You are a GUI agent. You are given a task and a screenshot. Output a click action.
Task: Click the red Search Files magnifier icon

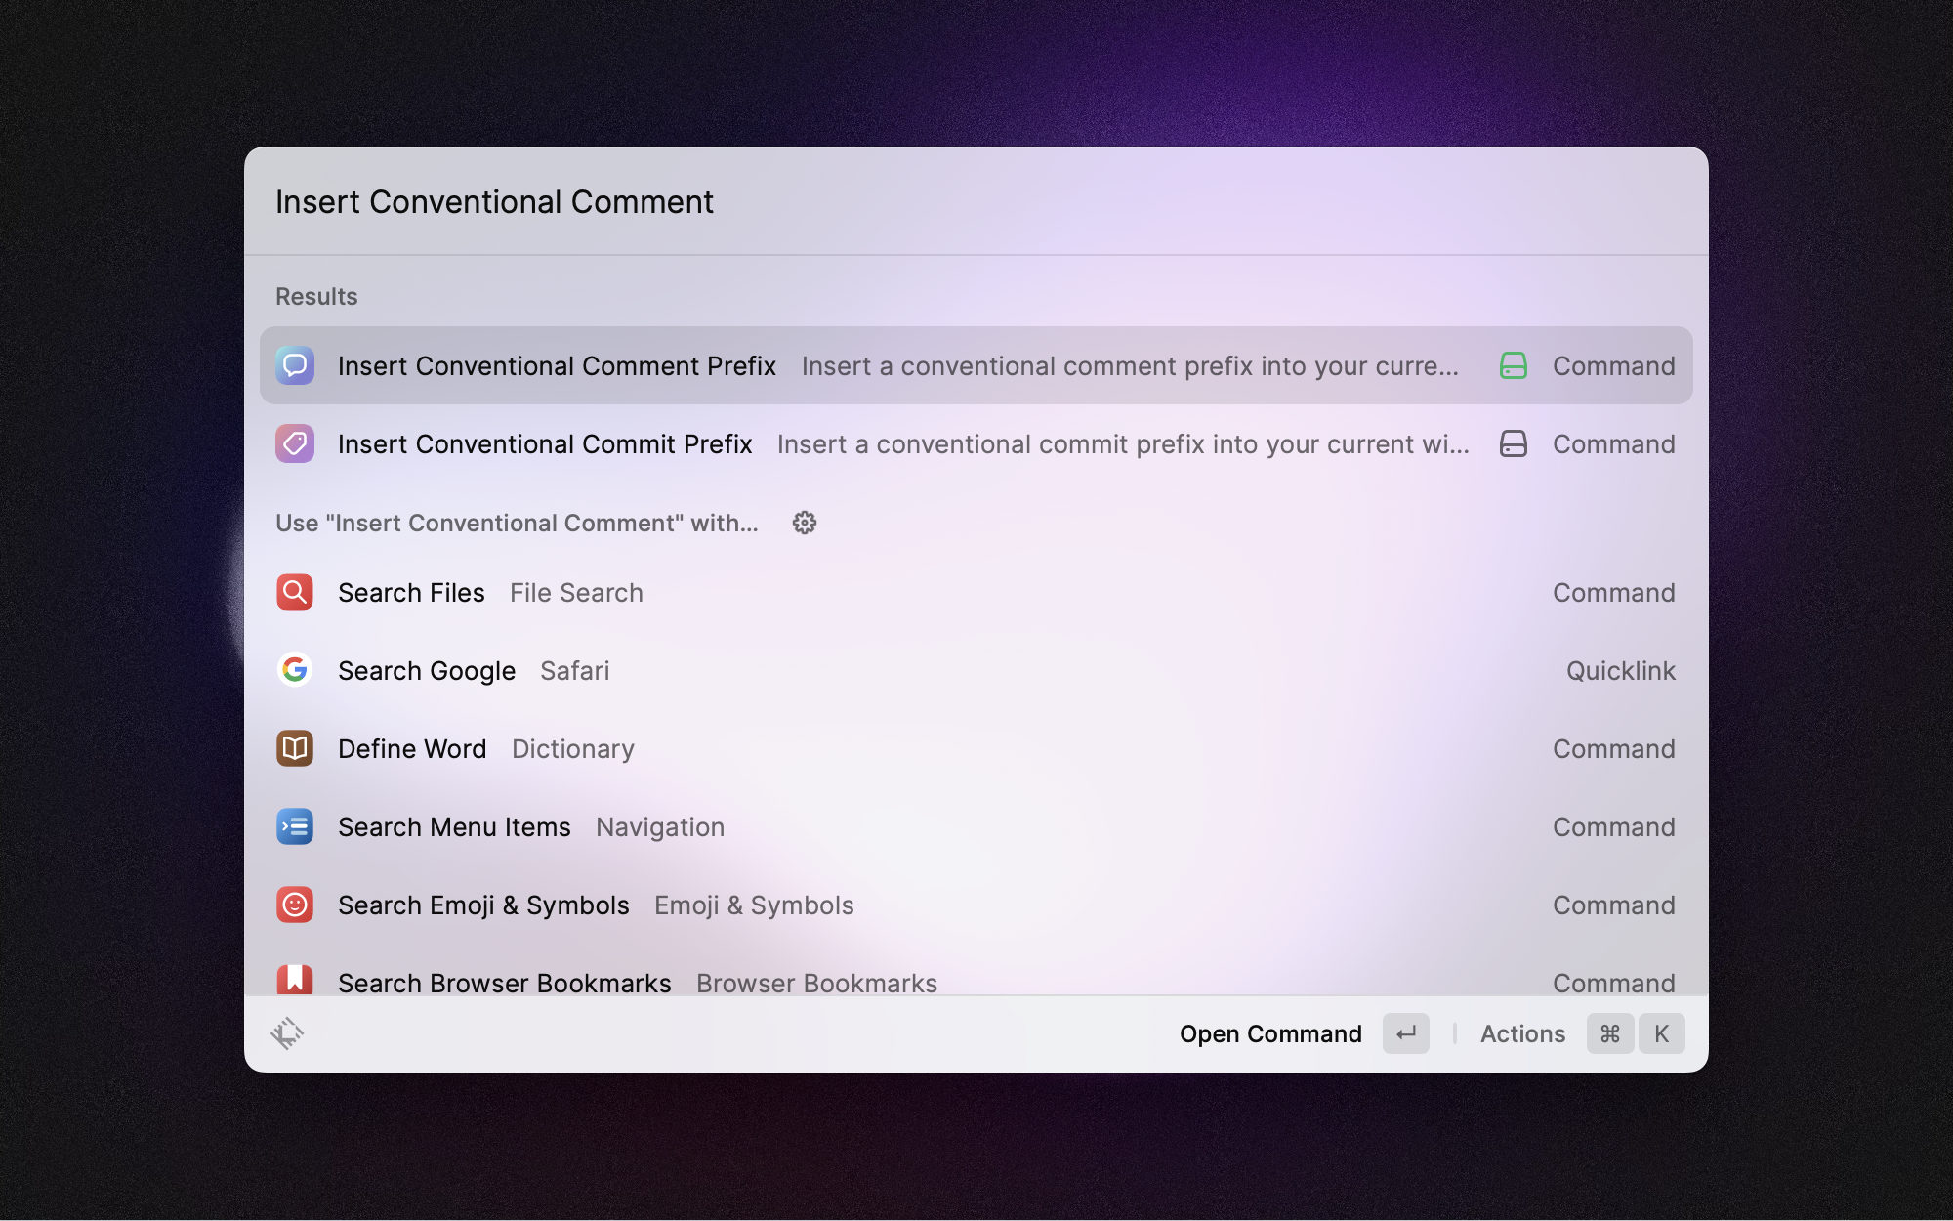(x=295, y=592)
